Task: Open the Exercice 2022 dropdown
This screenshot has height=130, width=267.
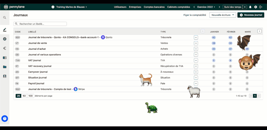Action: (x=206, y=7)
